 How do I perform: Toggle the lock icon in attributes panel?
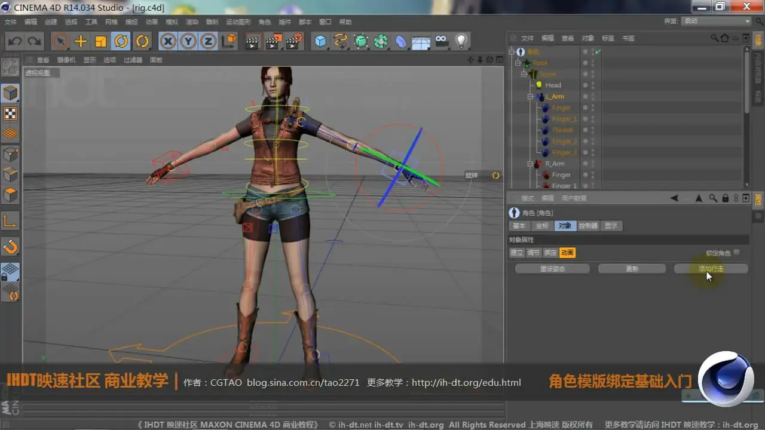[725, 198]
